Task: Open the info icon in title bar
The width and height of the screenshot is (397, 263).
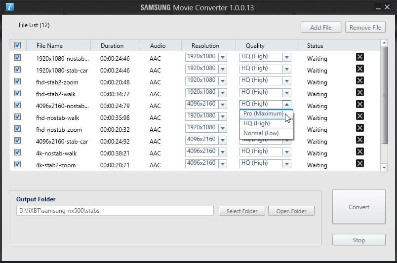Action: (9, 6)
